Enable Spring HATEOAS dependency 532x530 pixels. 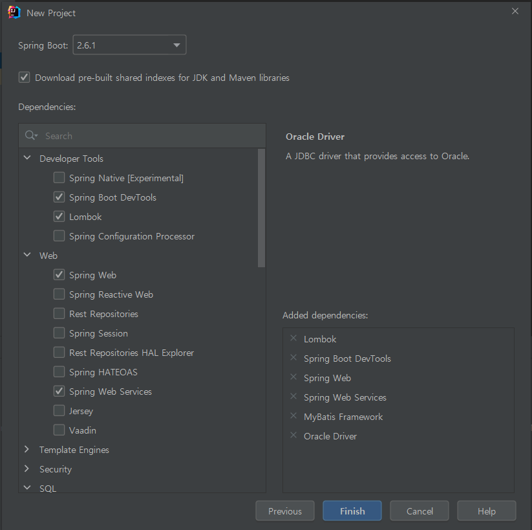[59, 371]
